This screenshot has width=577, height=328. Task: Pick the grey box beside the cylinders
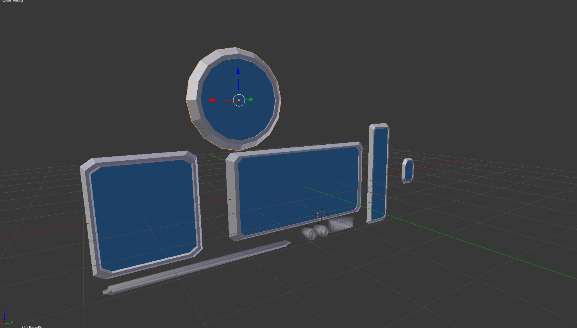341,224
